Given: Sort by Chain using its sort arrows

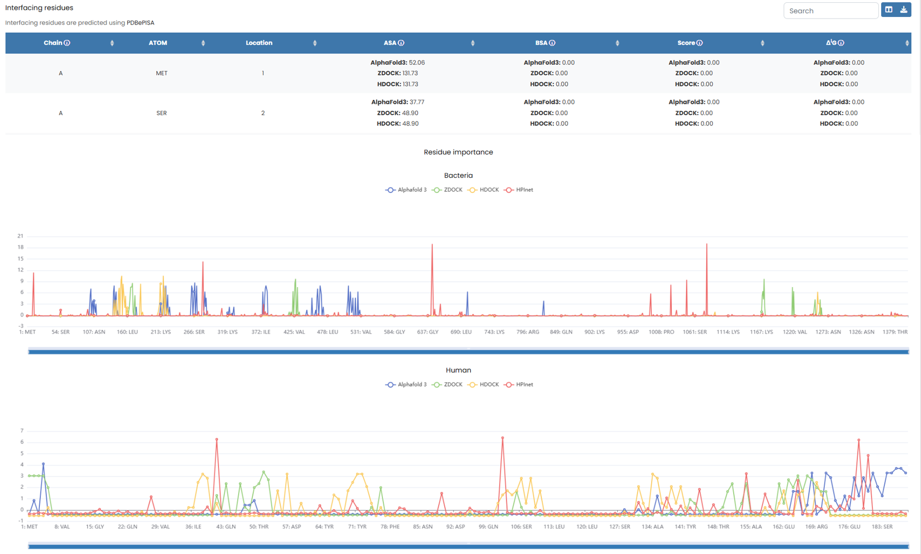Looking at the screenshot, I should (112, 43).
